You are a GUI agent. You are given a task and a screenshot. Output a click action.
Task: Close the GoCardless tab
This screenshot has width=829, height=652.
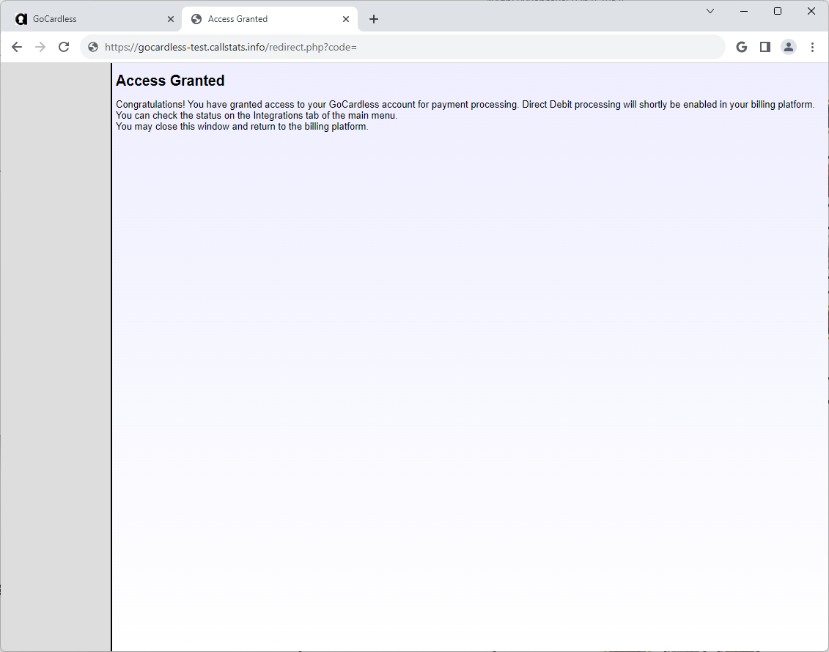[171, 19]
